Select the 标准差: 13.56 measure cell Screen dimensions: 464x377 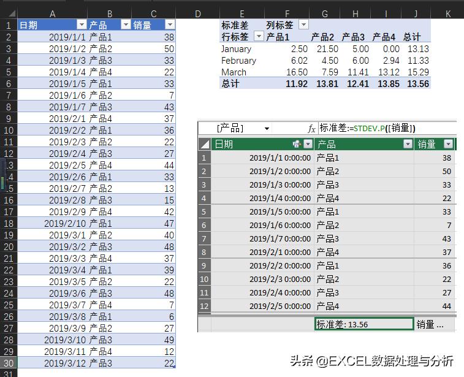(364, 324)
